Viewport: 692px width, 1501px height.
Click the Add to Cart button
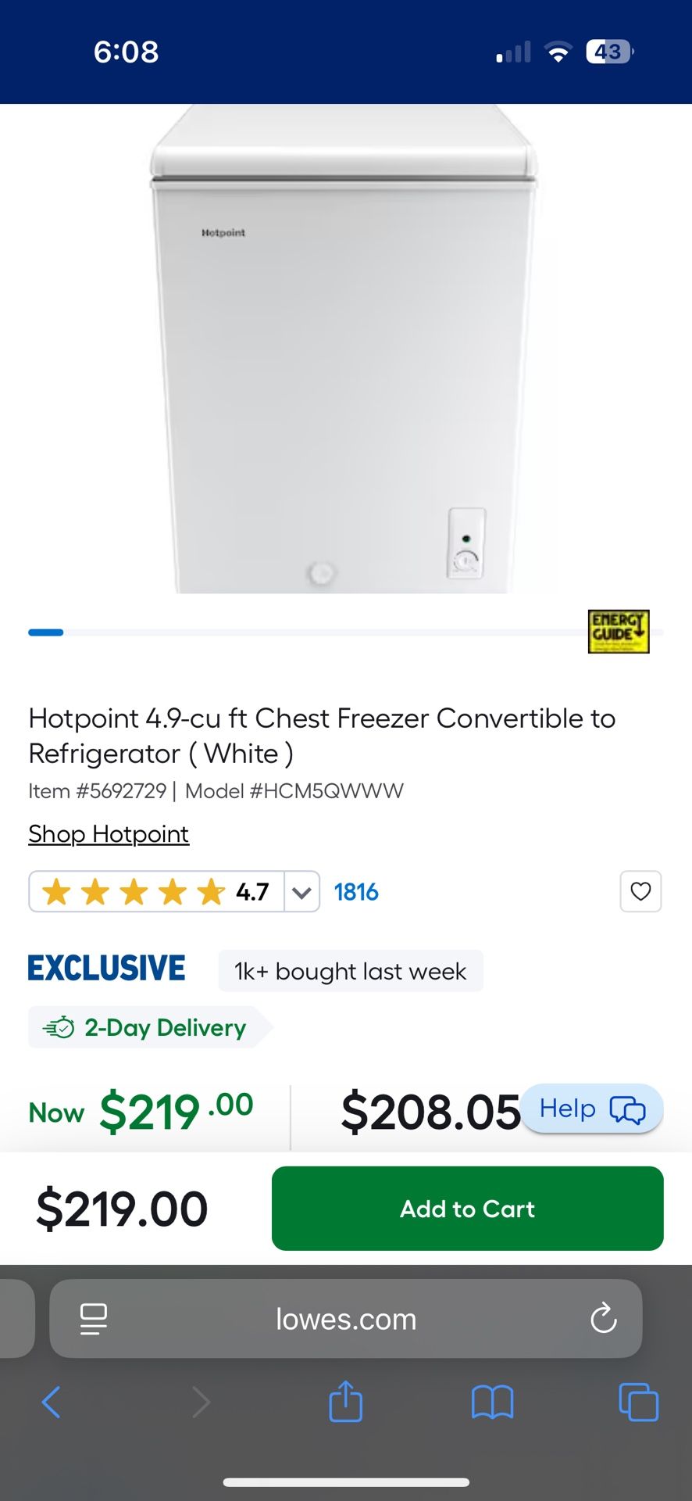(468, 1209)
